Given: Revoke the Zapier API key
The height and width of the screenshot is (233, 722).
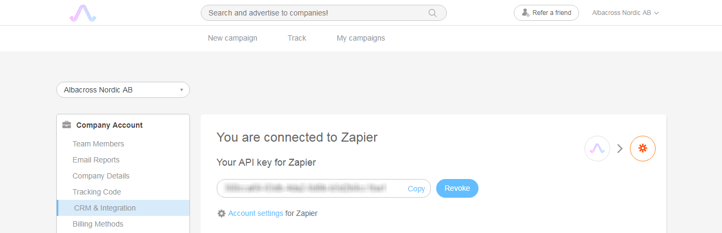Looking at the screenshot, I should pyautogui.click(x=457, y=188).
